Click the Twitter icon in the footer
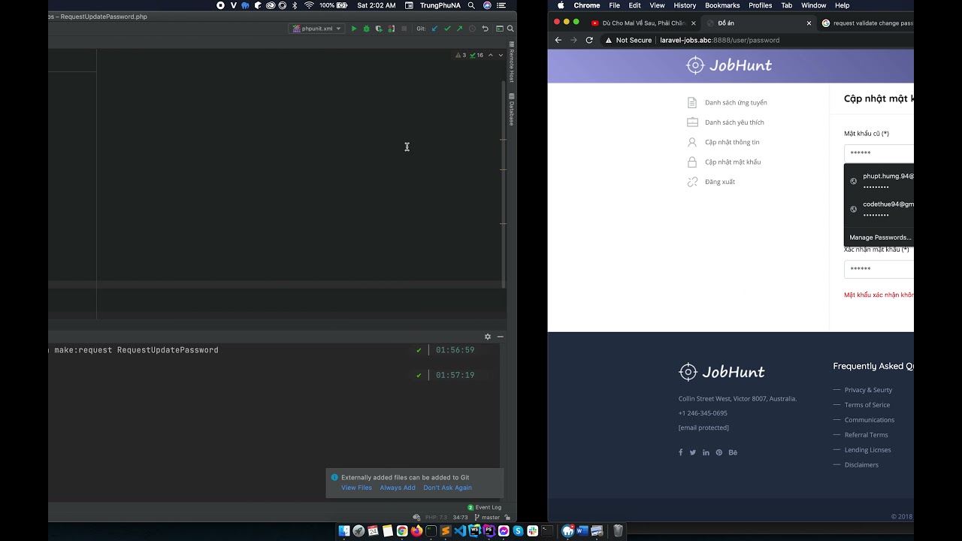The image size is (962, 541). coord(693,452)
